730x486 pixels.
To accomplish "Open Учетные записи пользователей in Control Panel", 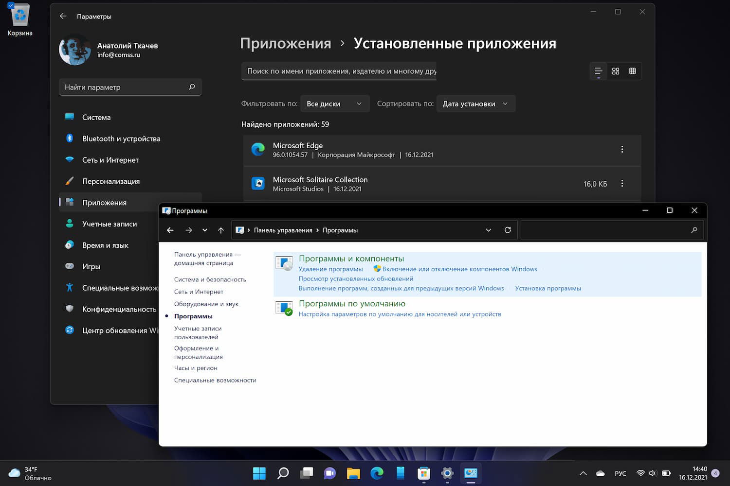I will click(198, 333).
